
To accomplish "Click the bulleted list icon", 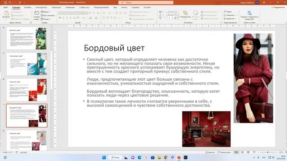I will click(x=104, y=13).
